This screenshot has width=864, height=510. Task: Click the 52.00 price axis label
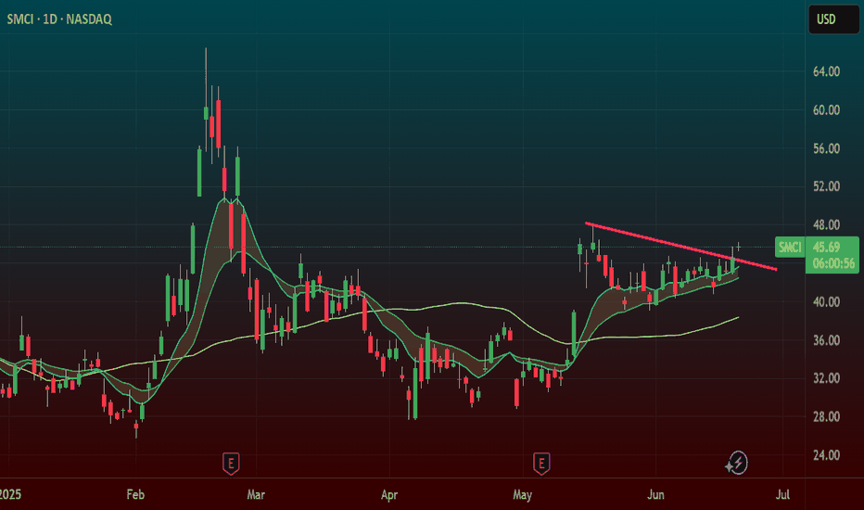[827, 186]
